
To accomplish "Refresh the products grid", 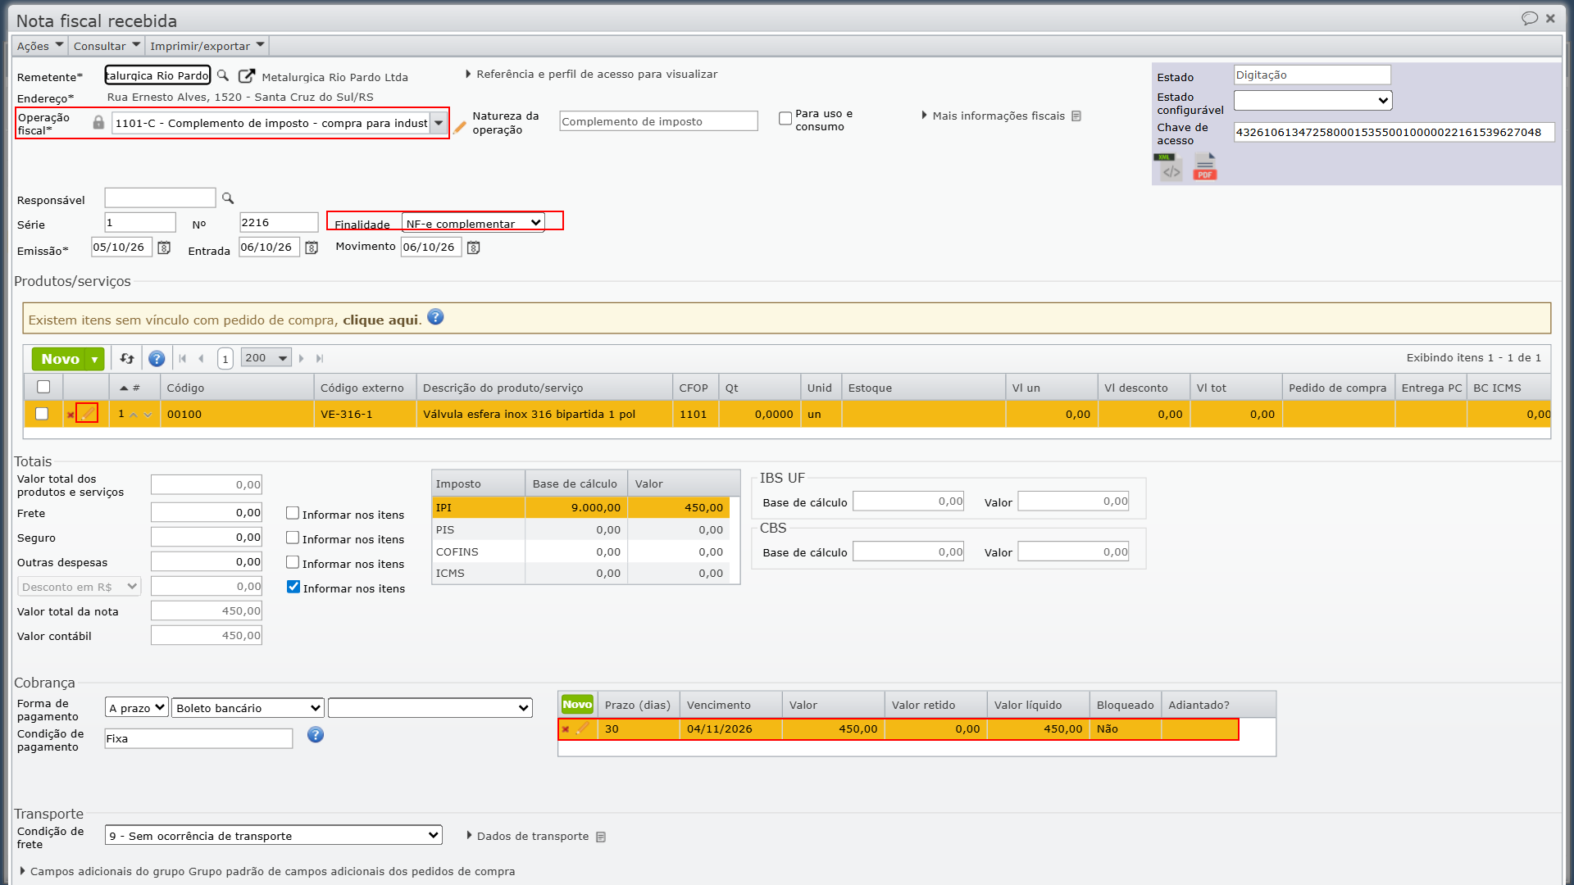I will click(127, 358).
